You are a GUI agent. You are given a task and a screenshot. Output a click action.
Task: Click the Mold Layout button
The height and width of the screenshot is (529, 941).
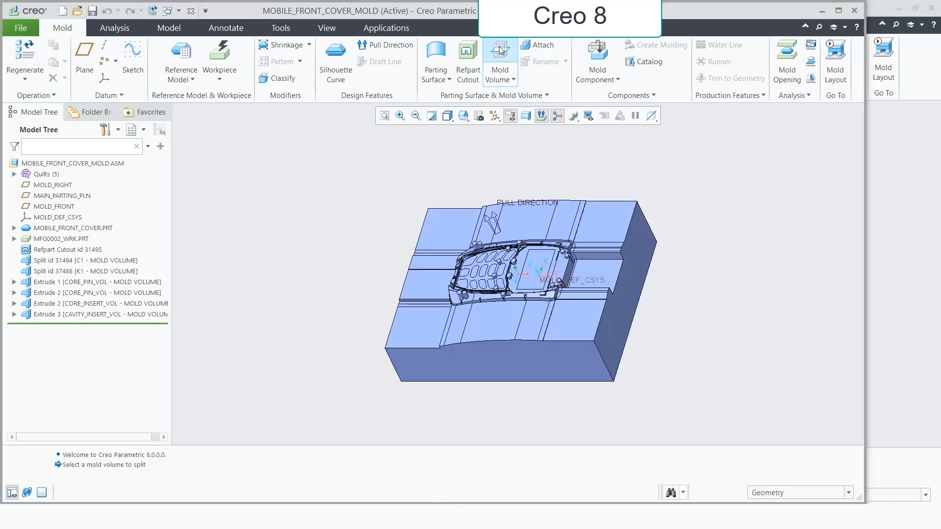point(835,62)
